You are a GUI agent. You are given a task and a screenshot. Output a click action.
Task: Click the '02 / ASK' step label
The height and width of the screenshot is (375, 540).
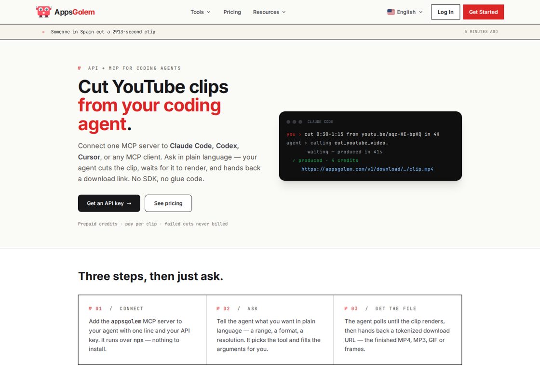pos(237,308)
